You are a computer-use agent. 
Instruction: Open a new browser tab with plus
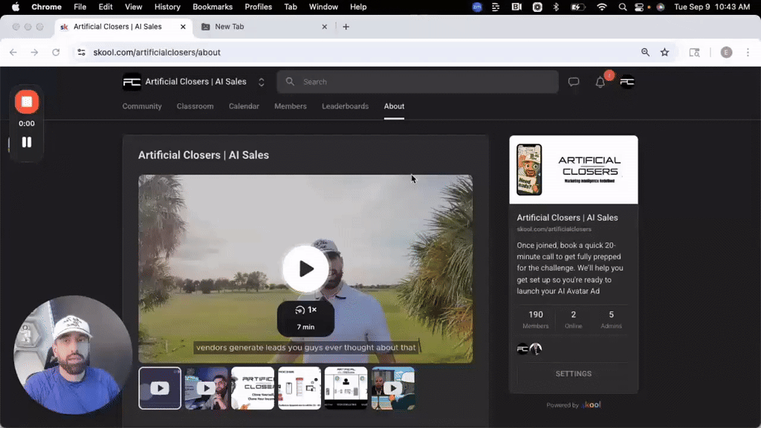(346, 27)
